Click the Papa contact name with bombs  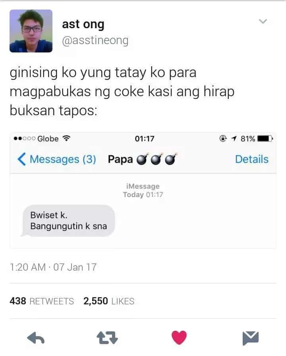click(x=142, y=159)
